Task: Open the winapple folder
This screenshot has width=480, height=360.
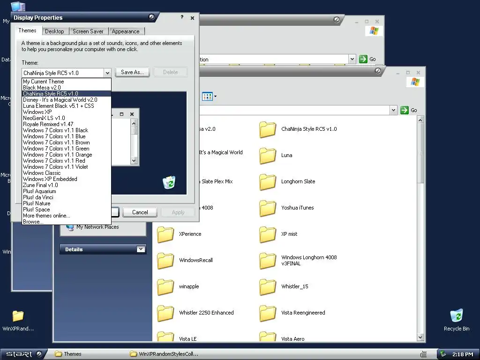Action: 165,286
